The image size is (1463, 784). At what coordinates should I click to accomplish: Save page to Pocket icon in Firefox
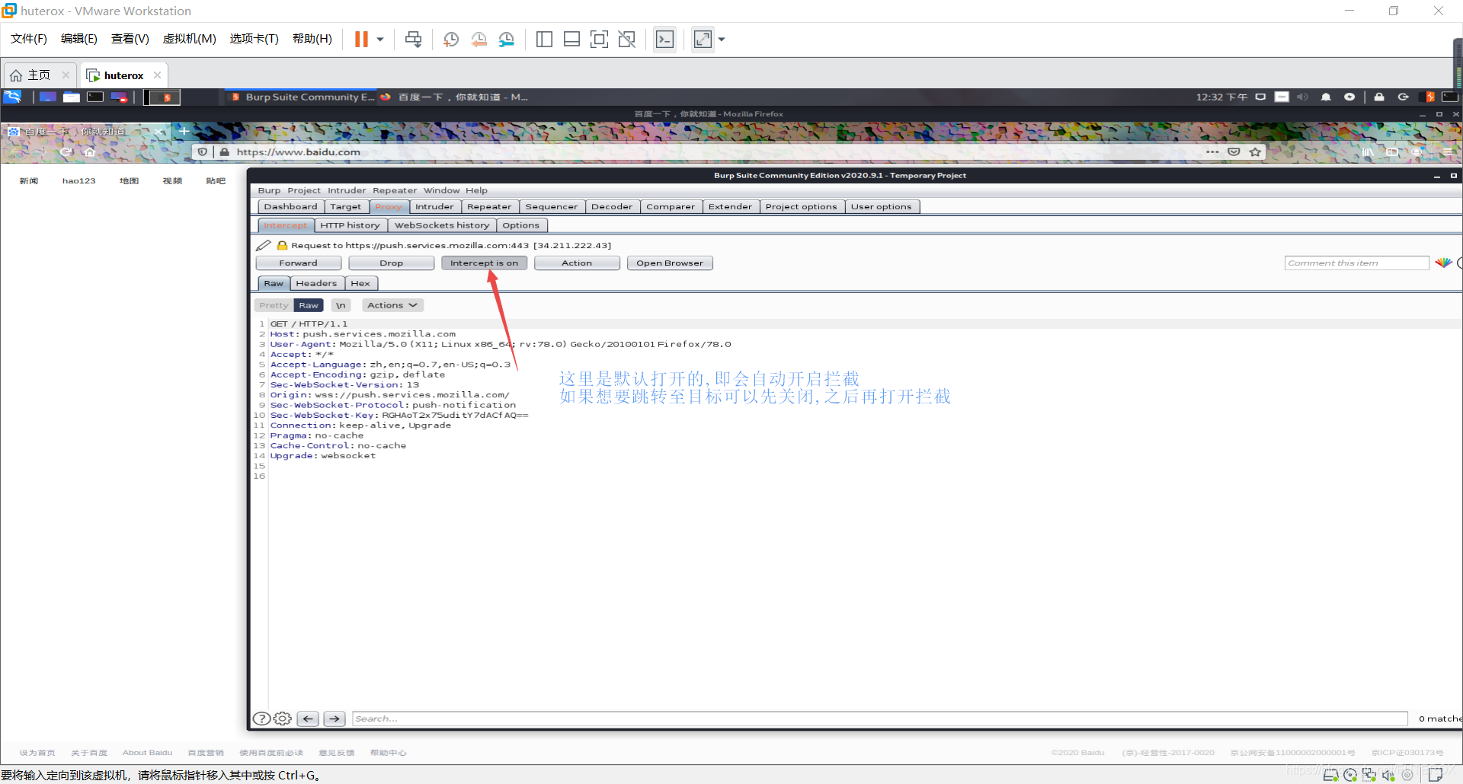1234,151
